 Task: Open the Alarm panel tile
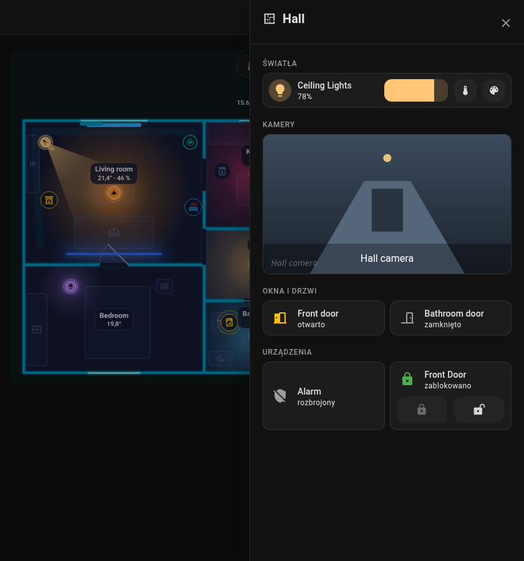[324, 396]
